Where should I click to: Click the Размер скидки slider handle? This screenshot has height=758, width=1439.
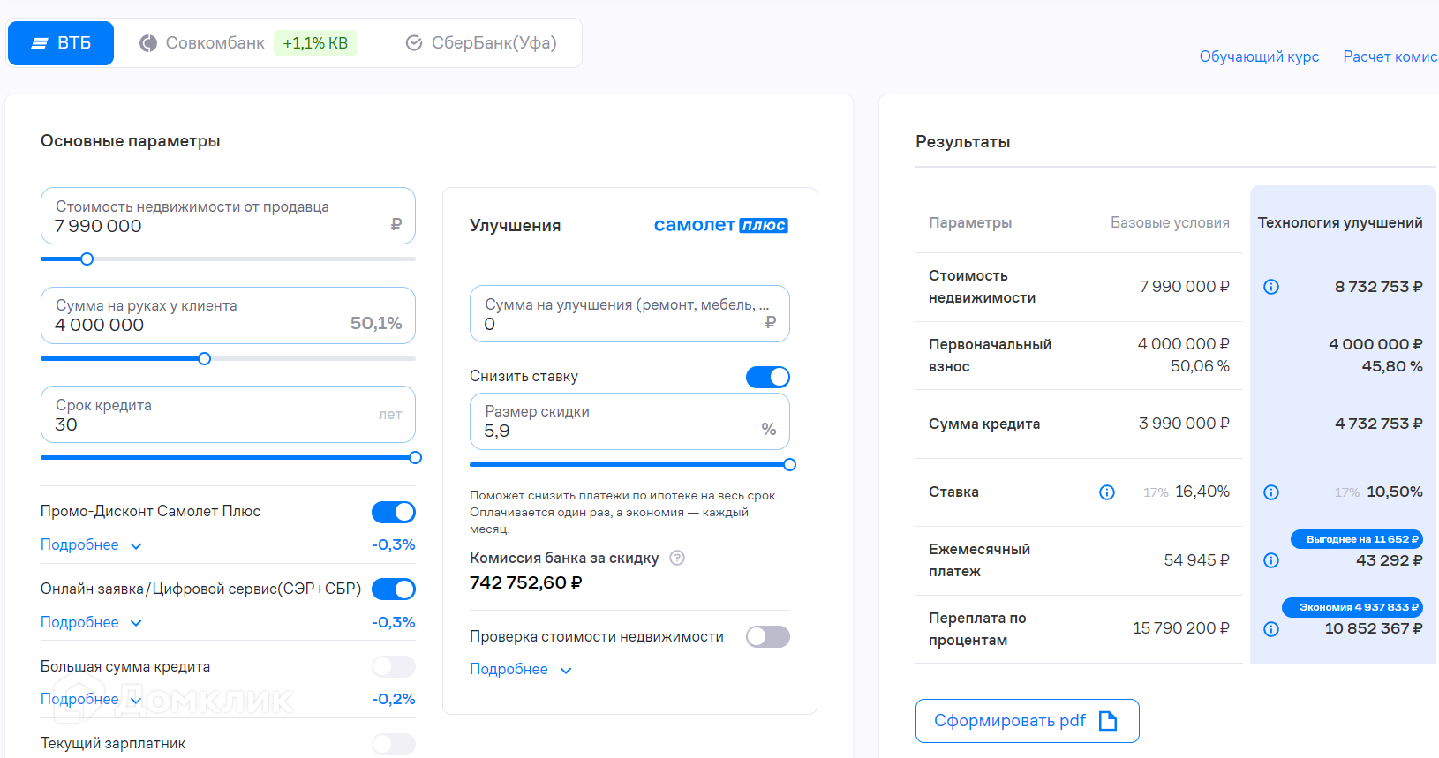[789, 465]
